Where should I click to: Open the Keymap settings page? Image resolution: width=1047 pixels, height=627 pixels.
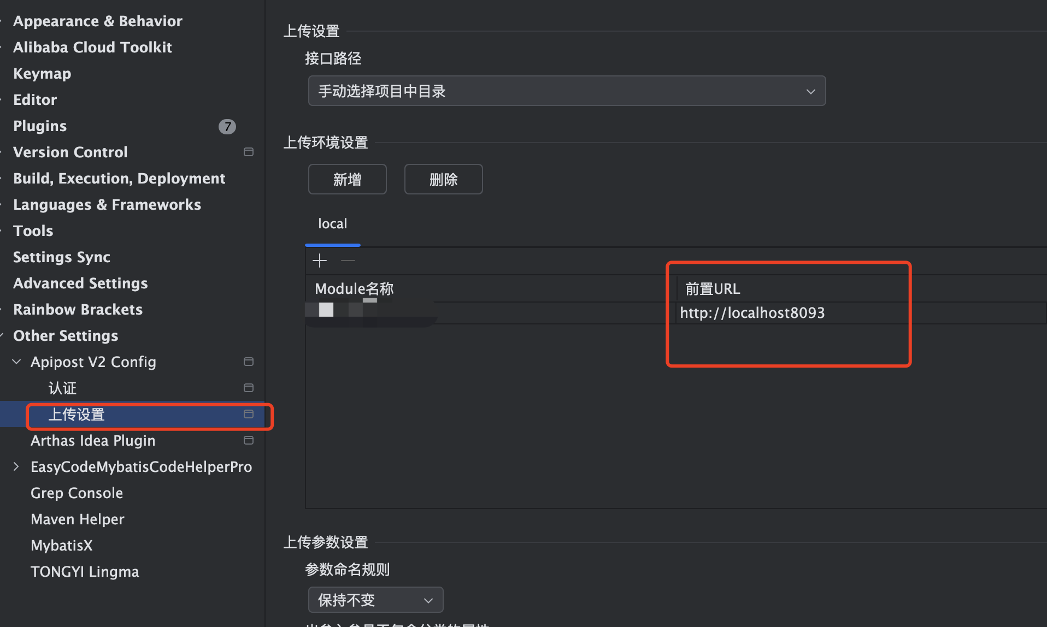[42, 73]
